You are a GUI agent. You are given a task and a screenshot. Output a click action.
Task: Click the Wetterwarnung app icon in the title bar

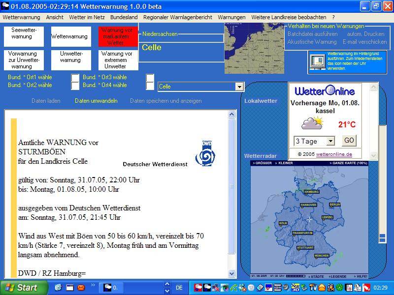pos(5,6)
